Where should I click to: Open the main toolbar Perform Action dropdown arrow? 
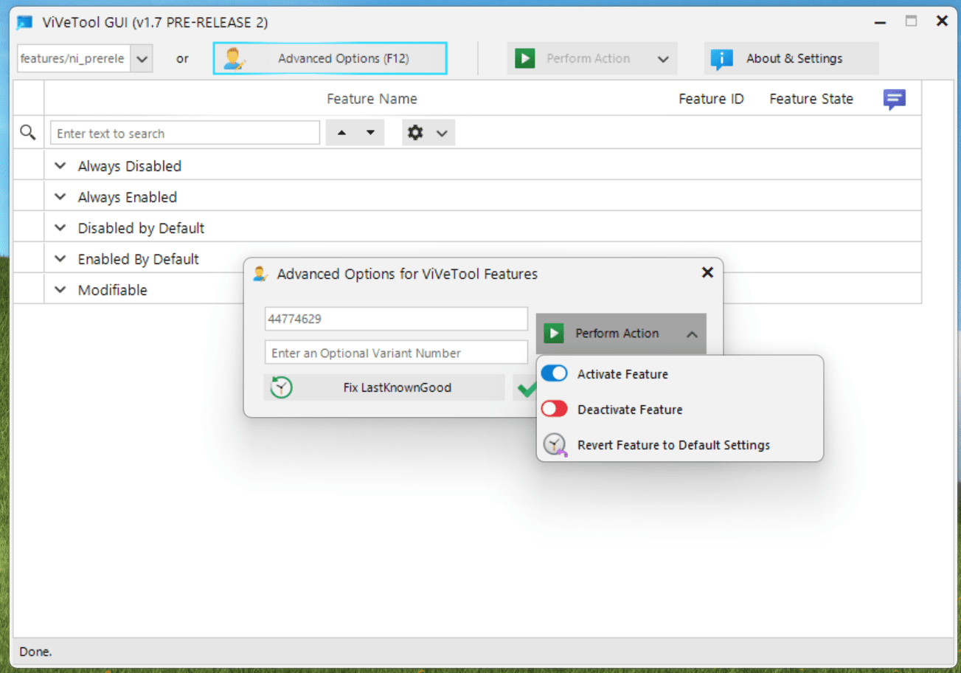[663, 59]
